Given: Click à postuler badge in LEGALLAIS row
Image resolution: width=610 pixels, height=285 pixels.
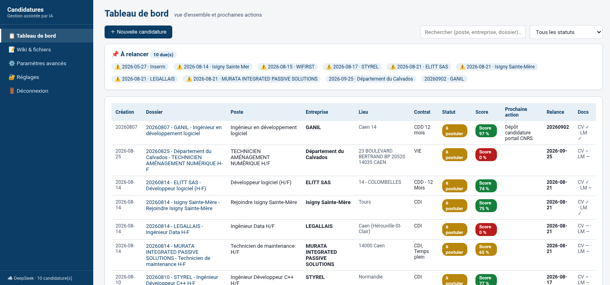Looking at the screenshot, I should [x=454, y=230].
